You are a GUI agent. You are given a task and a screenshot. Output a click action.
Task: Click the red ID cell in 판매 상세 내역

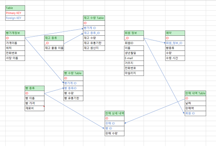pyautogui.click(x=114, y=119)
